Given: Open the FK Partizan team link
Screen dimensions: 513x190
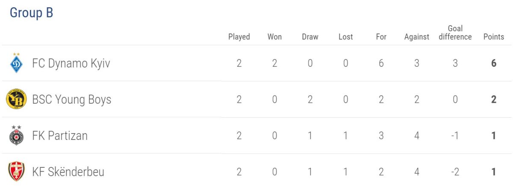Looking at the screenshot, I should tap(60, 136).
